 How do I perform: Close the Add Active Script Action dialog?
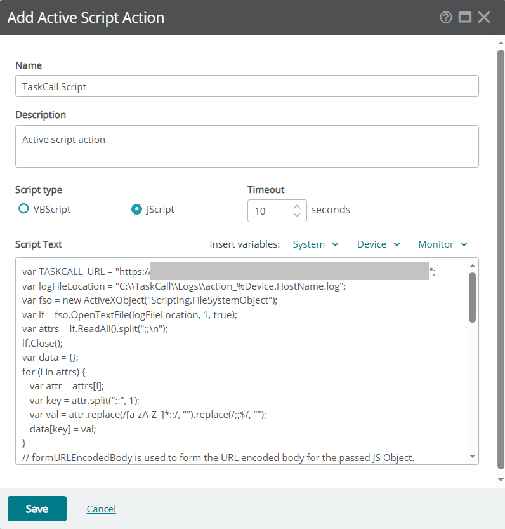pos(484,17)
